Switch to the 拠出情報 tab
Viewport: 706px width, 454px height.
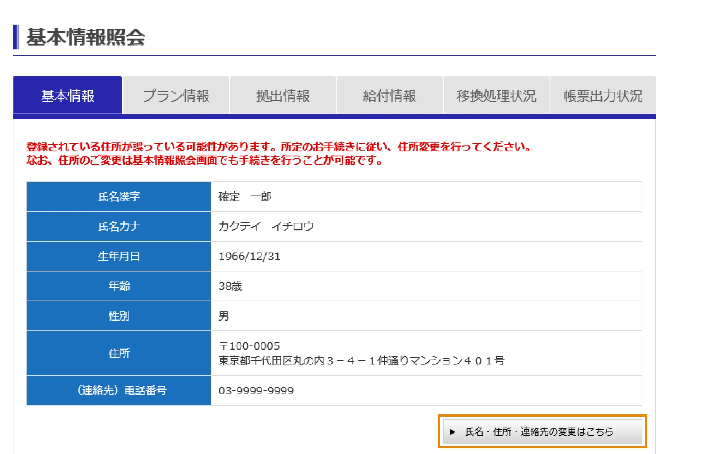pyautogui.click(x=283, y=96)
